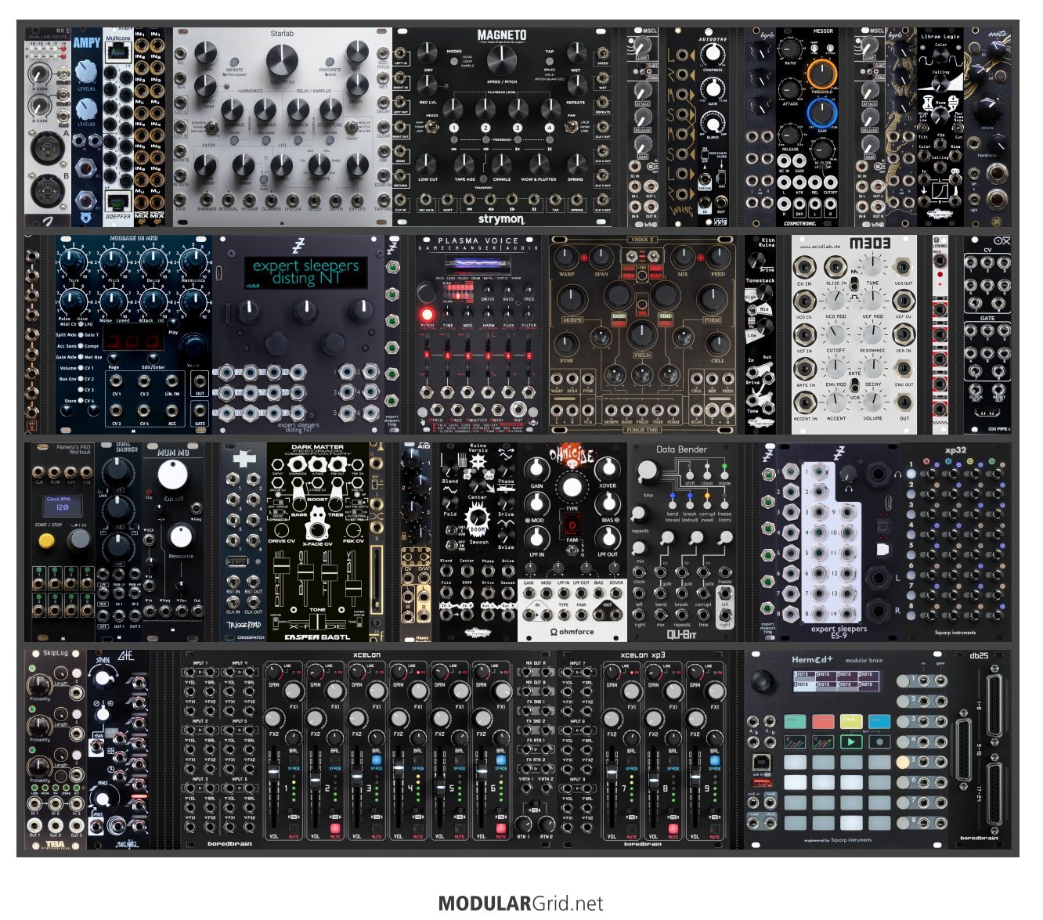The image size is (1043, 920).
Task: Flip the waveform switch on the M303
Action: [854, 283]
